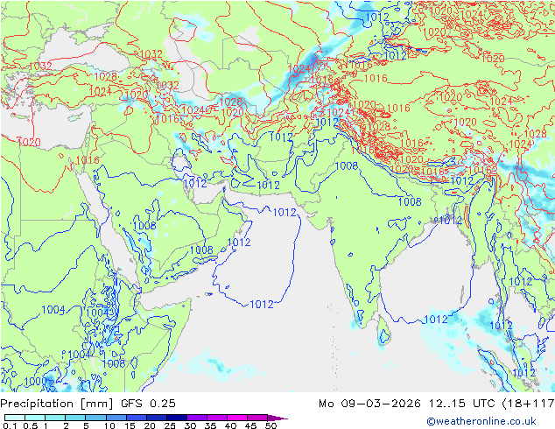The width and height of the screenshot is (555, 429).
Task: Pick the 2–5 mm legend color swatch
Action: tap(75, 418)
